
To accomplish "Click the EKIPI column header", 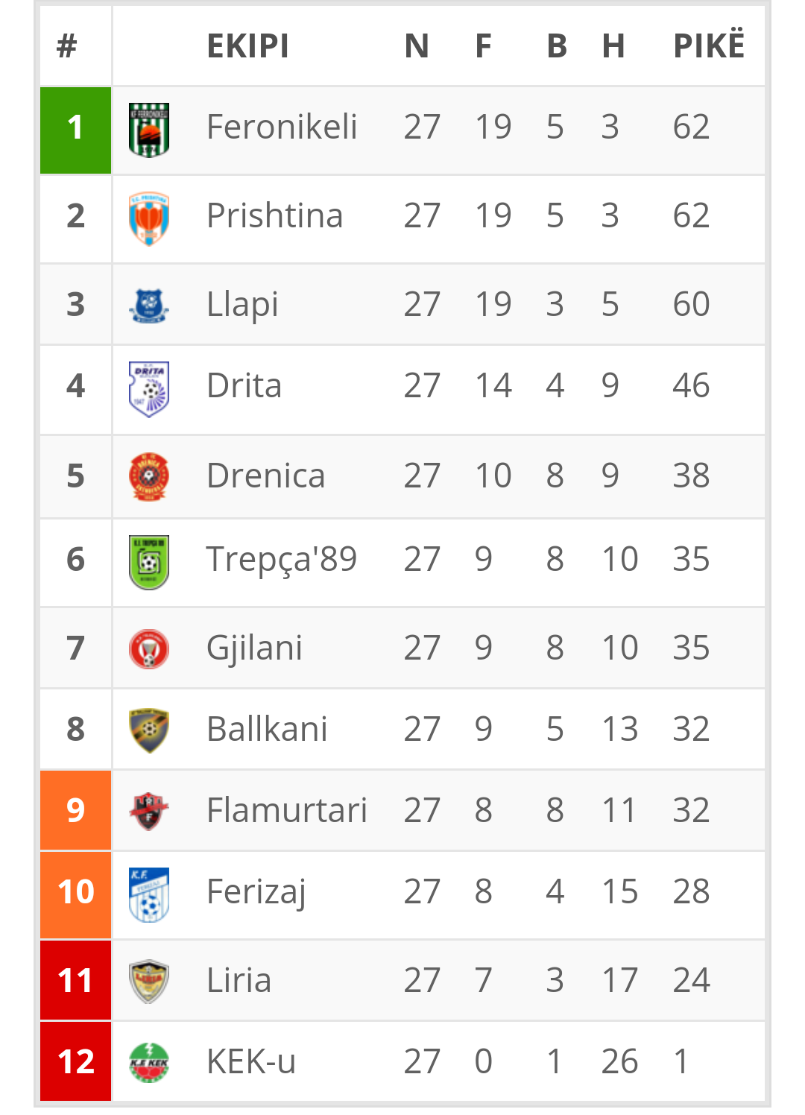I will 247,46.
